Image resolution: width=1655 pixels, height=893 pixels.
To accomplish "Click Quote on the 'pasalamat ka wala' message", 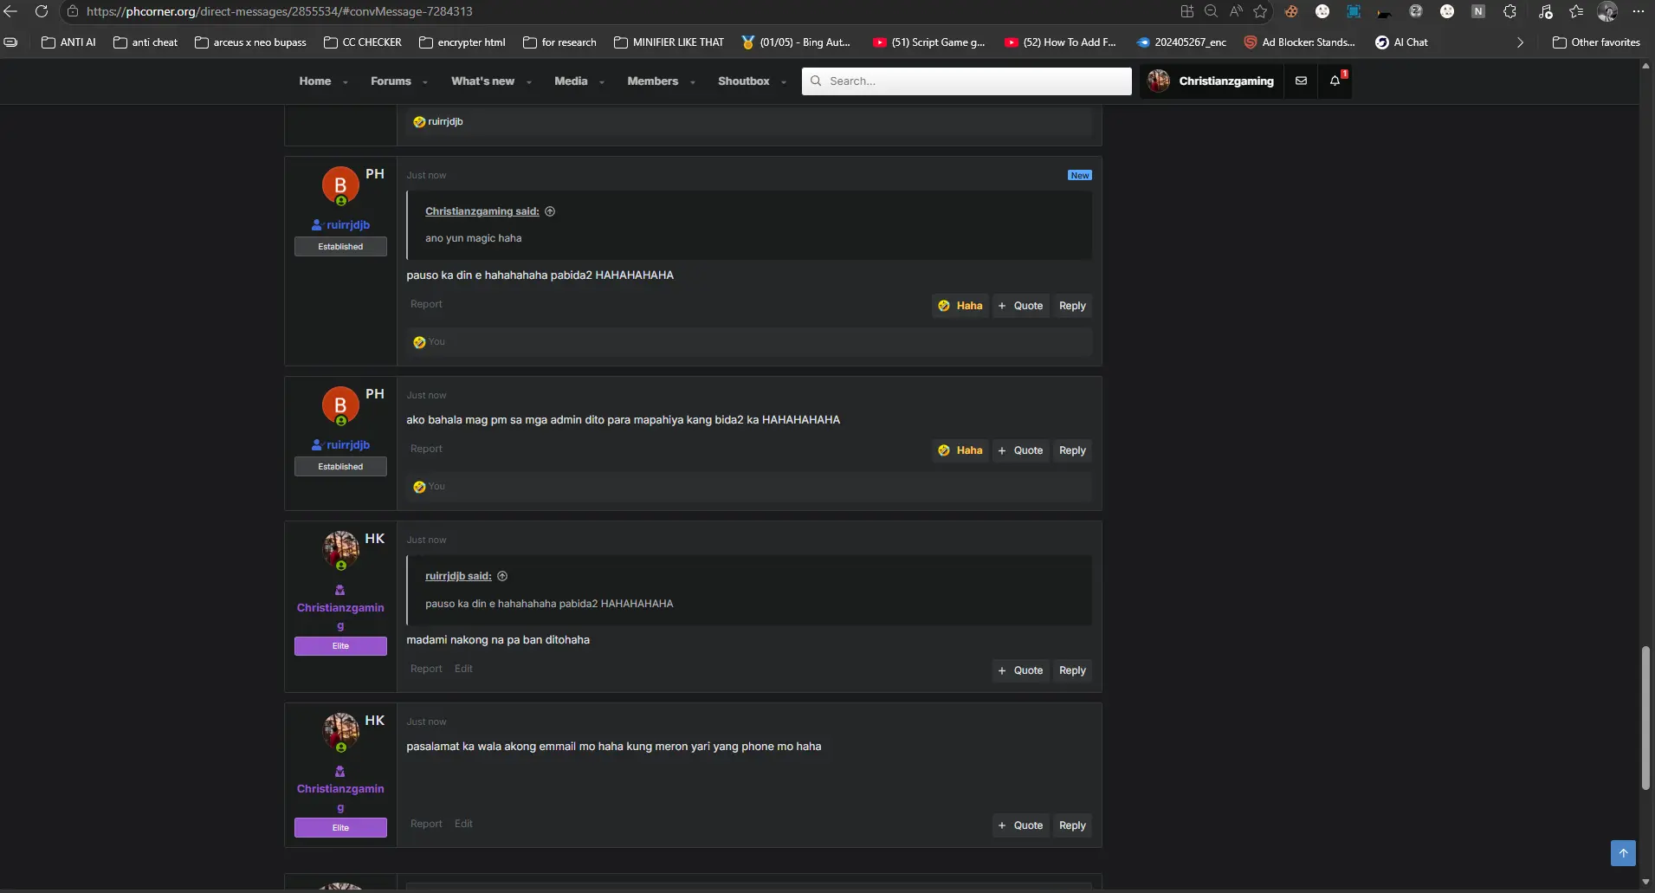I will [1020, 825].
